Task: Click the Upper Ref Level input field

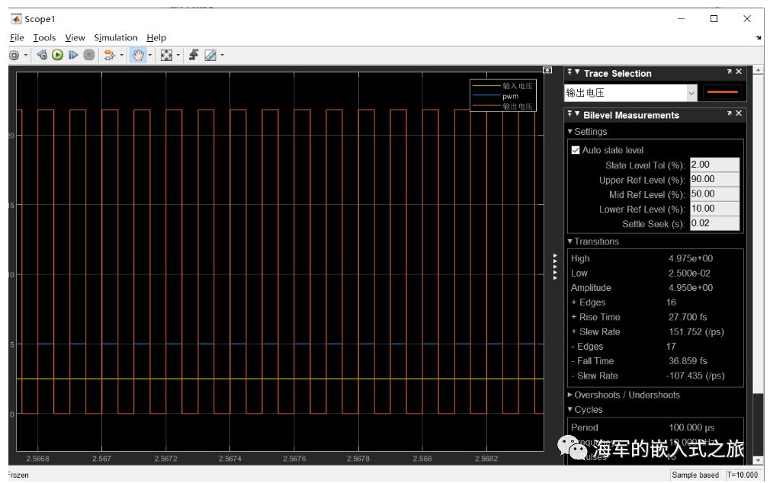Action: pos(714,180)
